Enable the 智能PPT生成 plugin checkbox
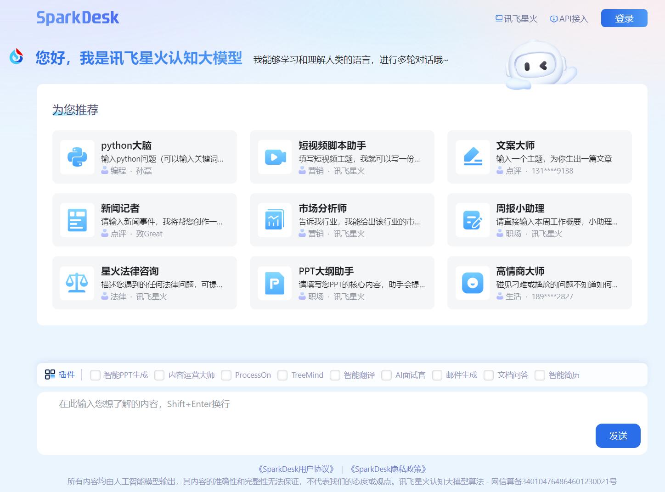The height and width of the screenshot is (492, 665). [x=95, y=375]
